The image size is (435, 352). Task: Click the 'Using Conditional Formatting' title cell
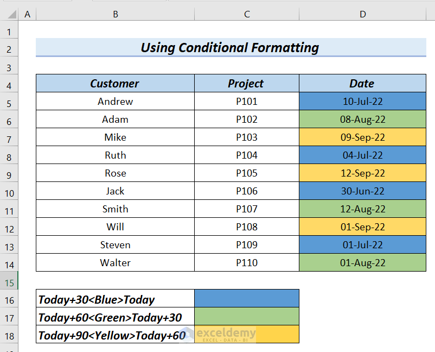231,48
